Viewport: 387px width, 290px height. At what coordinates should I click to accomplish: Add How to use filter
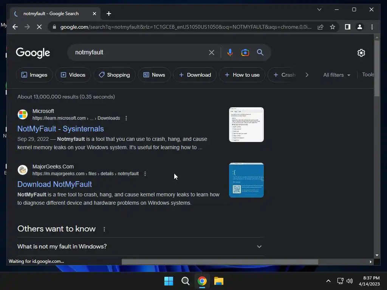242,75
